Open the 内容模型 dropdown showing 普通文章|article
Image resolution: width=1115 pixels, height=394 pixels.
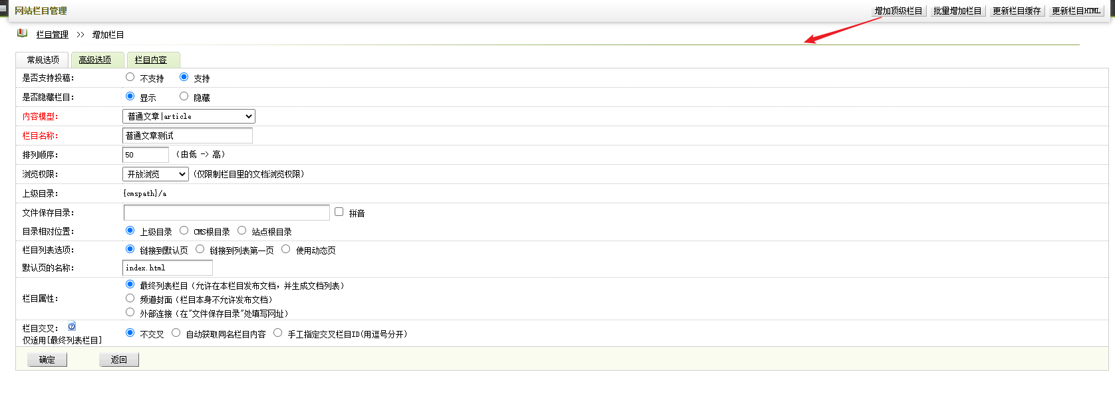coord(189,116)
